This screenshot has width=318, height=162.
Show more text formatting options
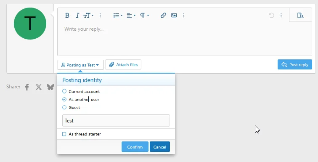click(x=100, y=16)
